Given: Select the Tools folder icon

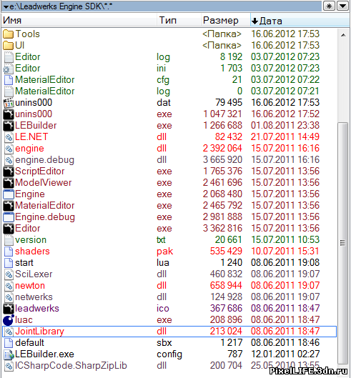Looking at the screenshot, I should 8,34.
